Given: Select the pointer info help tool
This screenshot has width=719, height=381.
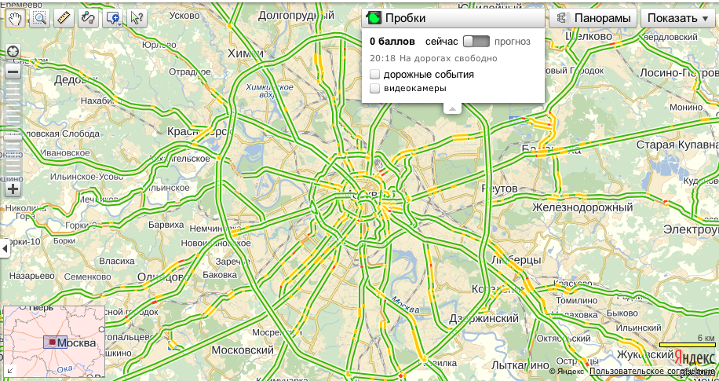Looking at the screenshot, I should point(137,17).
